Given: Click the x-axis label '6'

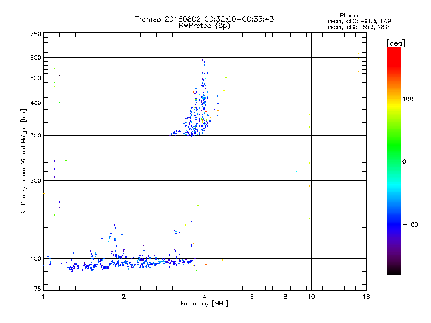Looking at the screenshot, I should [252, 297].
